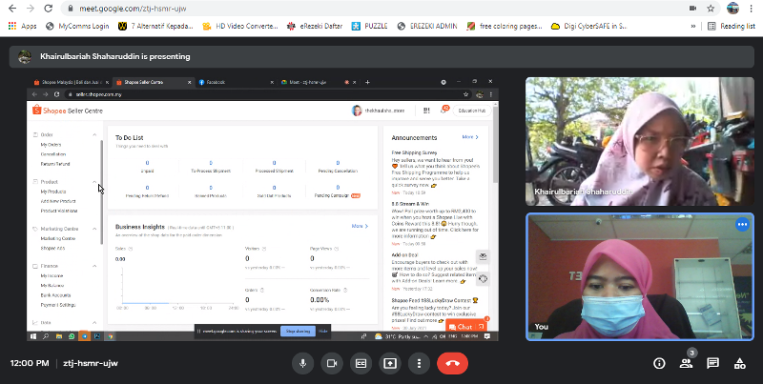Viewport: 763px width, 384px height.
Task: Click Stop sharing in the sharing bar
Action: (298, 331)
